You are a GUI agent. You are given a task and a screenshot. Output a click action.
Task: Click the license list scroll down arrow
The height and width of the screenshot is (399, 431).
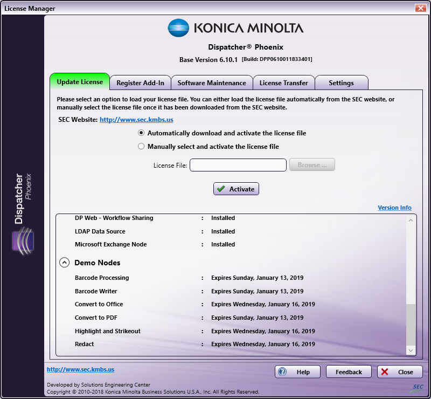pyautogui.click(x=411, y=350)
